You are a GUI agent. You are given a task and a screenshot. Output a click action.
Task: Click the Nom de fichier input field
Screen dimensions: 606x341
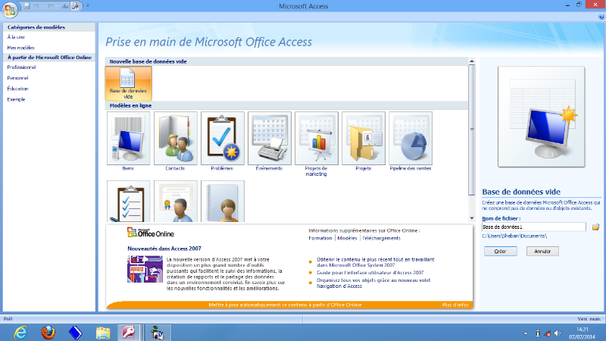[x=534, y=227]
